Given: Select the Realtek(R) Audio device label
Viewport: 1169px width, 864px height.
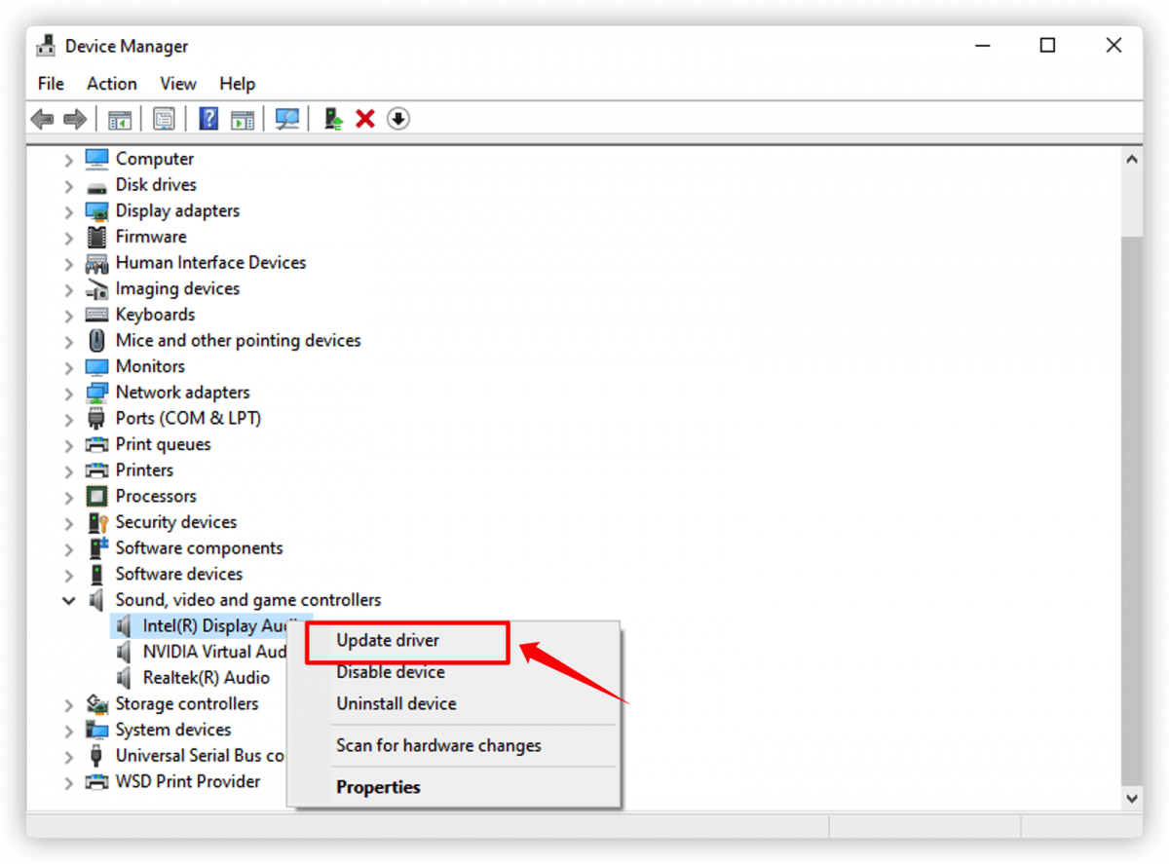Looking at the screenshot, I should [x=207, y=678].
